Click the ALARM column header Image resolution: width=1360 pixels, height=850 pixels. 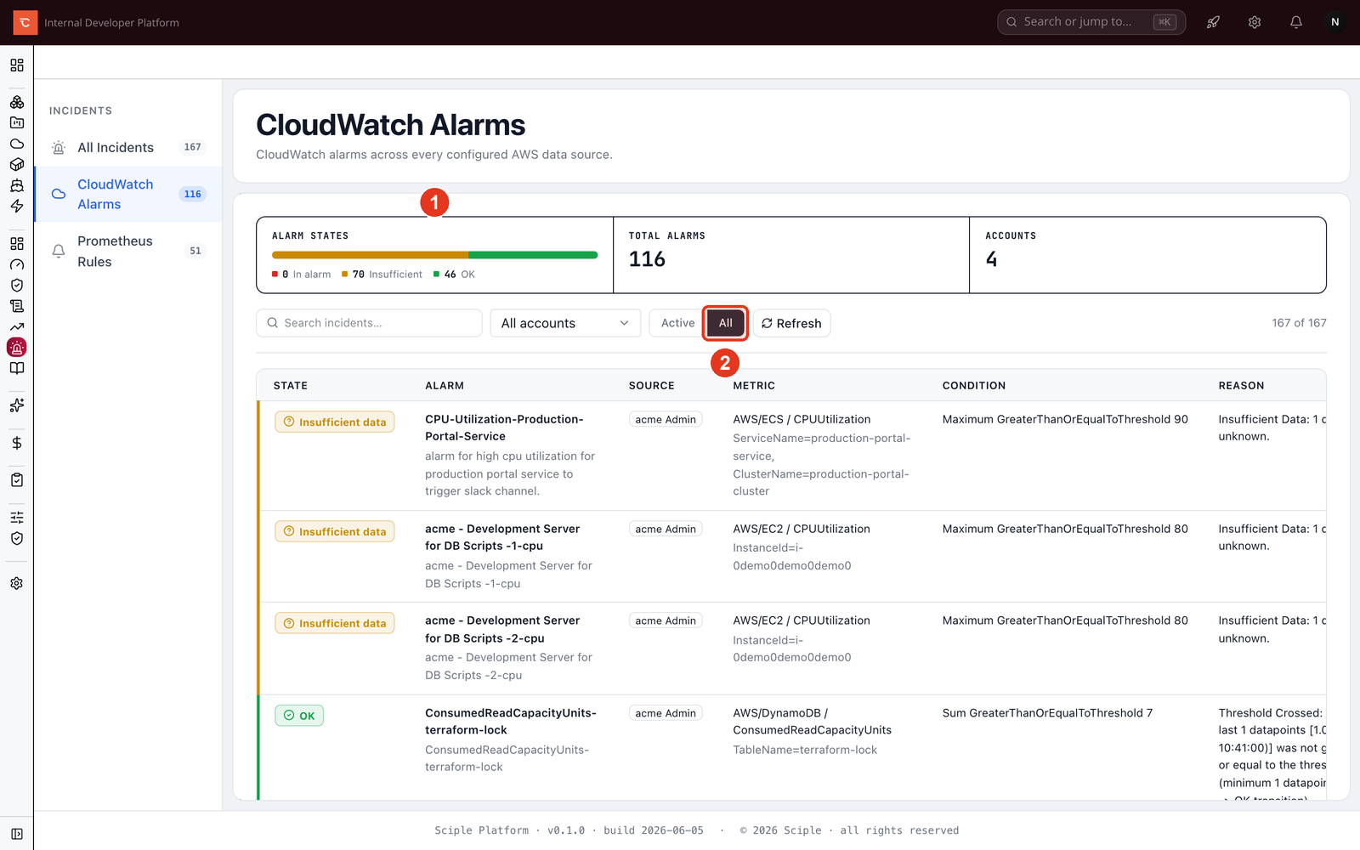(445, 385)
